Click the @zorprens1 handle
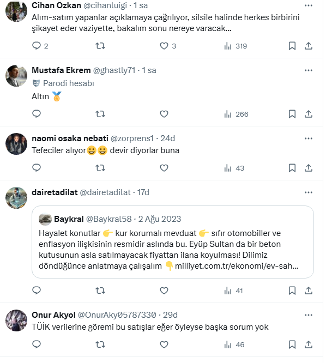The height and width of the screenshot is (363, 332). (x=132, y=138)
